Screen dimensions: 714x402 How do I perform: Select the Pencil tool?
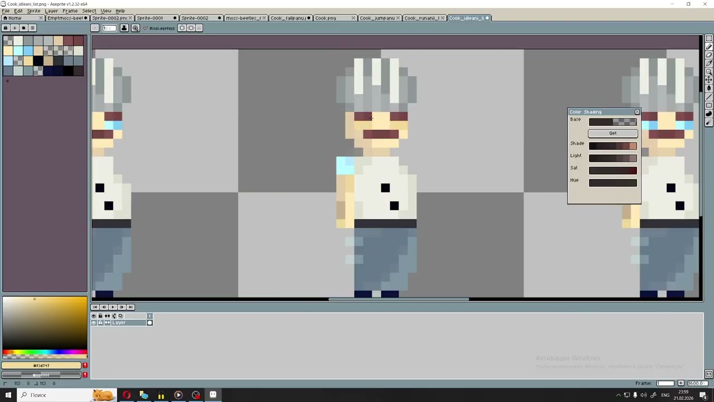click(709, 47)
